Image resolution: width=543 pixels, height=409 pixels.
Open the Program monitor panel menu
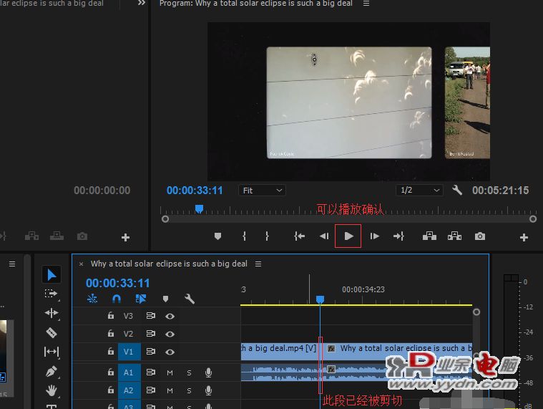(366, 4)
